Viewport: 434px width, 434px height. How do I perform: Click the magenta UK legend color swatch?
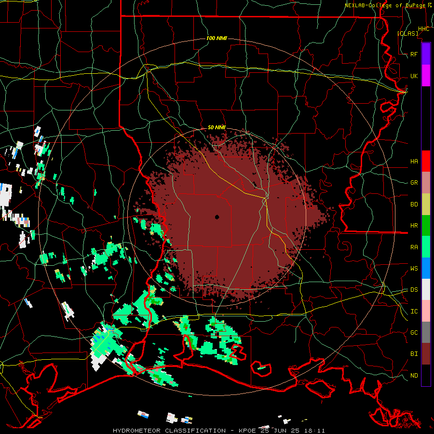coord(426,76)
